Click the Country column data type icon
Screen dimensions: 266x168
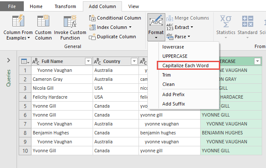97,61
